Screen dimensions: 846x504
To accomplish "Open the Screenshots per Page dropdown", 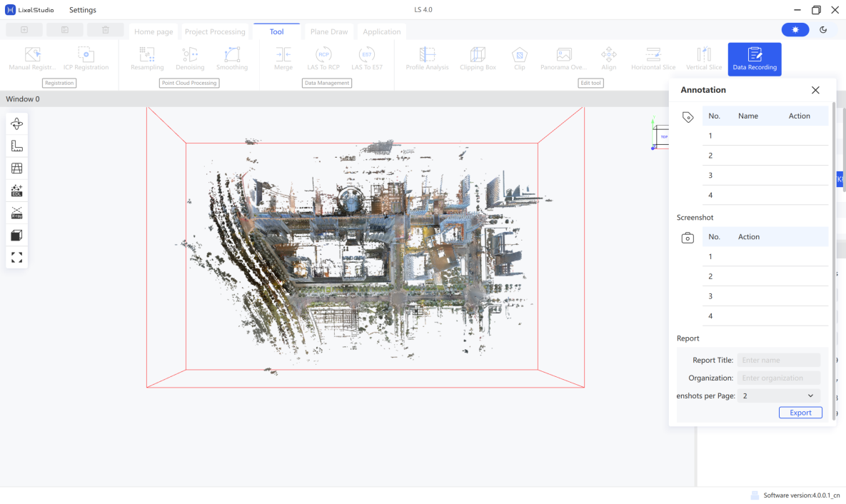I will click(x=779, y=395).
